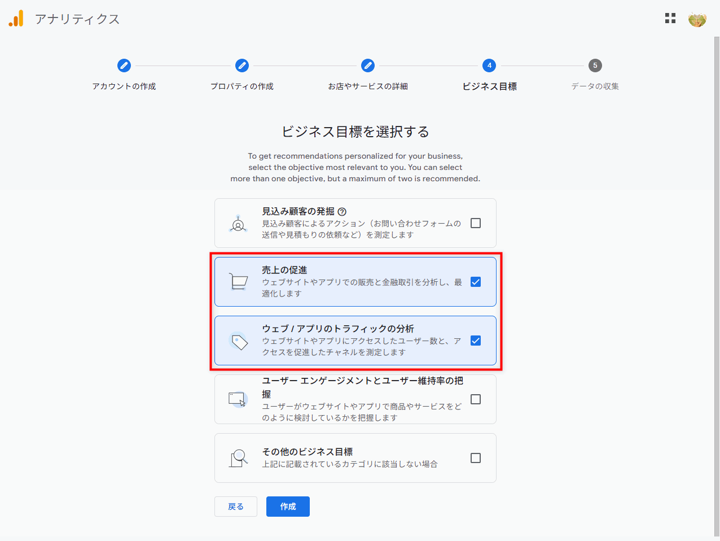Click the ユーザー エンゲージメントとユーザー維持率の把握 title
Image resolution: width=720 pixels, height=541 pixels.
click(362, 387)
